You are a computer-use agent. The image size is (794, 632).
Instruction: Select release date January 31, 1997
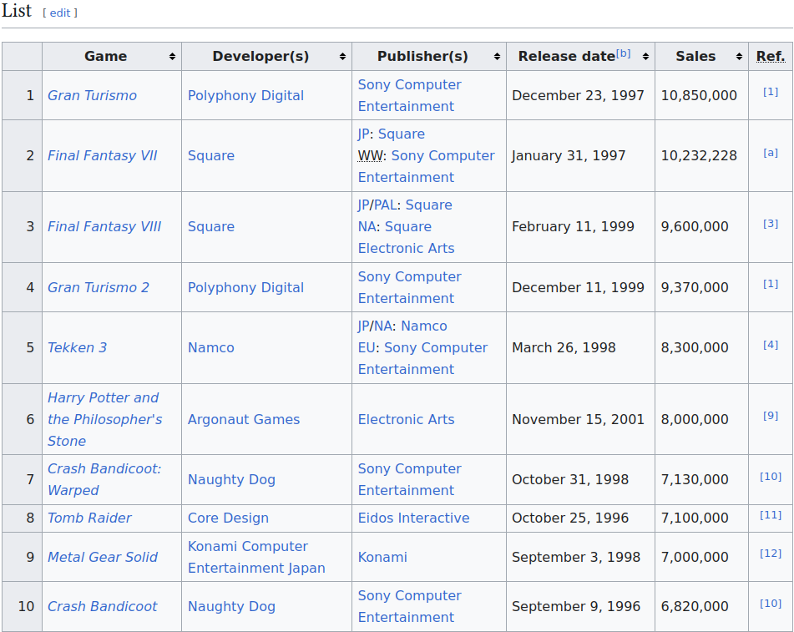pos(569,155)
